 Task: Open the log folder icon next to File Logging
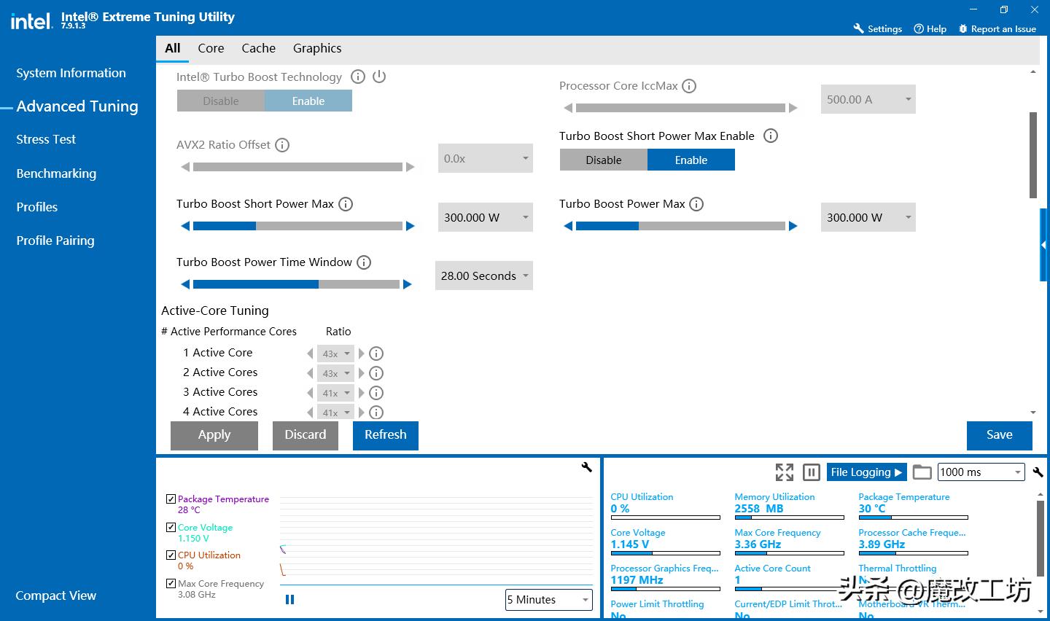coord(922,472)
